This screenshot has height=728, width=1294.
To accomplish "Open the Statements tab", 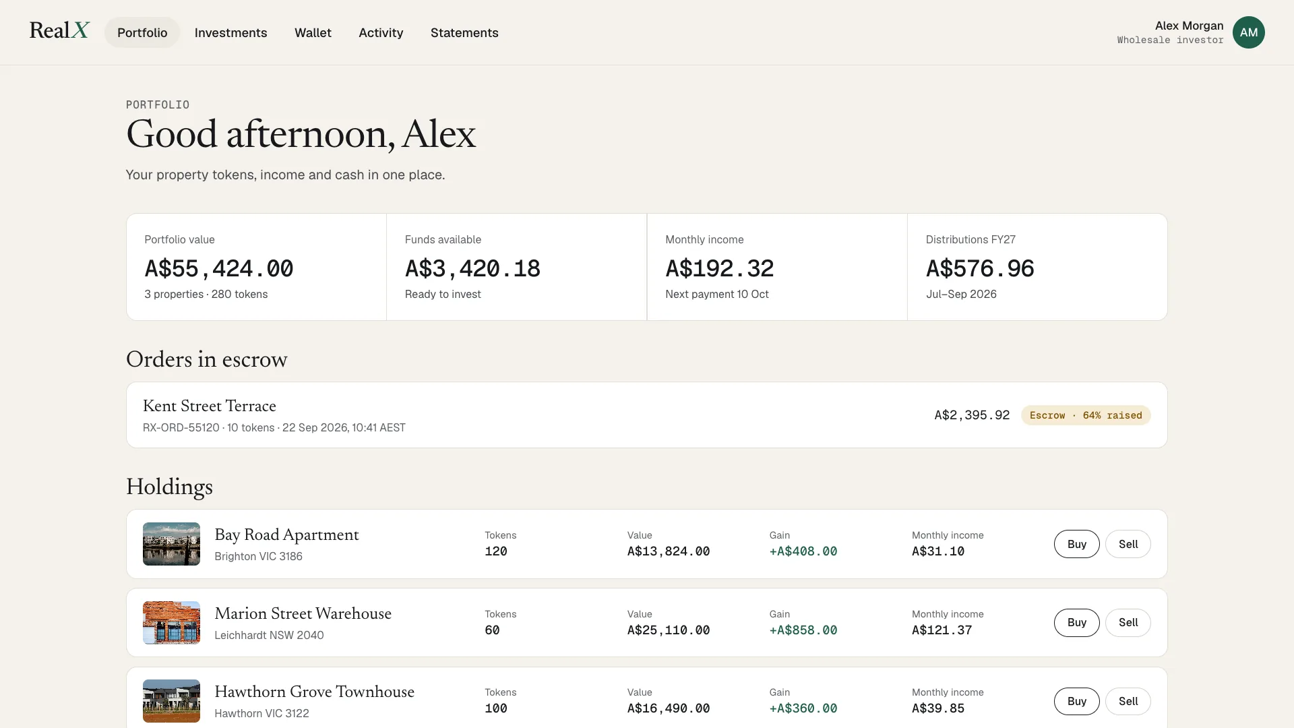I will click(x=464, y=32).
